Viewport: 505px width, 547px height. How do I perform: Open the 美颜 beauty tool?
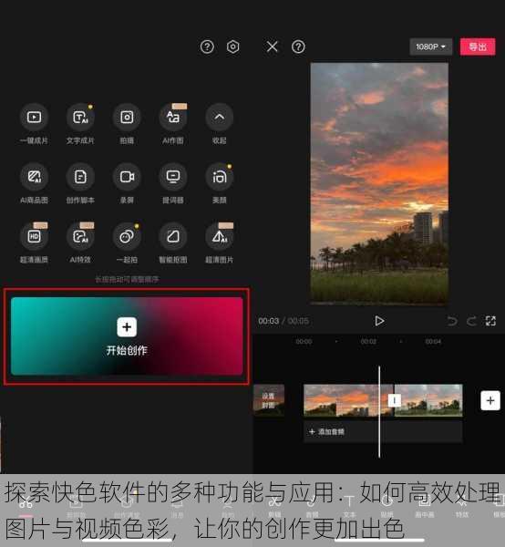pos(219,177)
